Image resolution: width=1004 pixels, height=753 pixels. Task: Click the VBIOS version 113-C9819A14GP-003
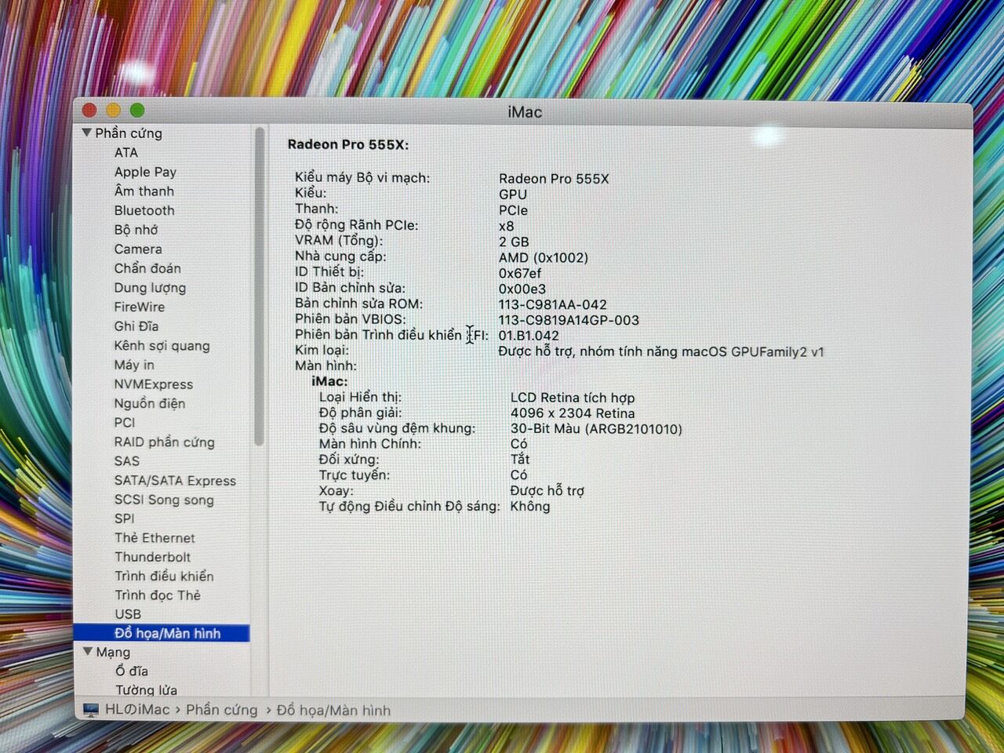click(569, 320)
